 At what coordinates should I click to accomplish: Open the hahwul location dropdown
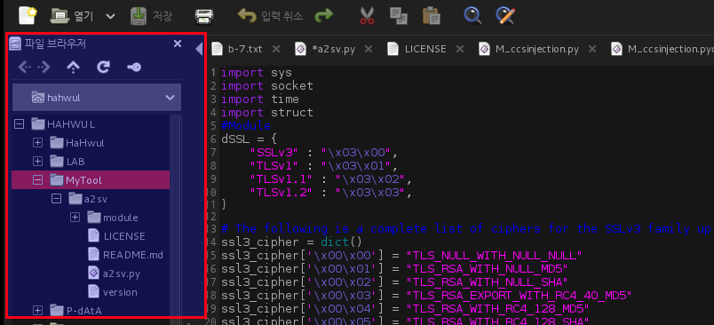coord(97,97)
